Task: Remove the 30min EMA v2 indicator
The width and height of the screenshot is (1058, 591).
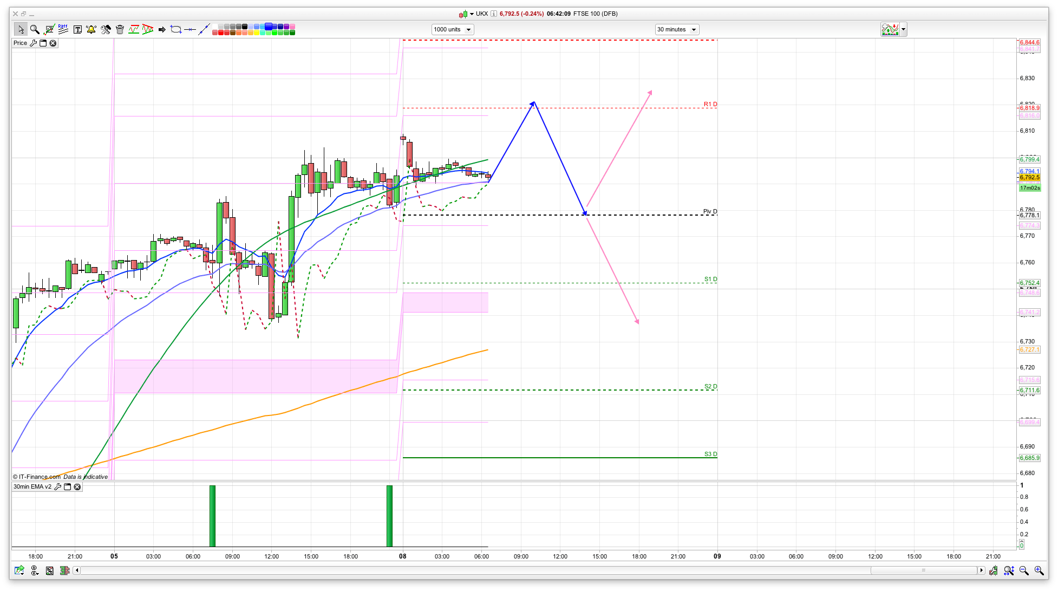Action: point(77,486)
